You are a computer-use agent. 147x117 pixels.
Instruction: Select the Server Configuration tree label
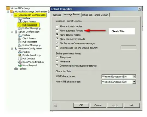point(29,32)
